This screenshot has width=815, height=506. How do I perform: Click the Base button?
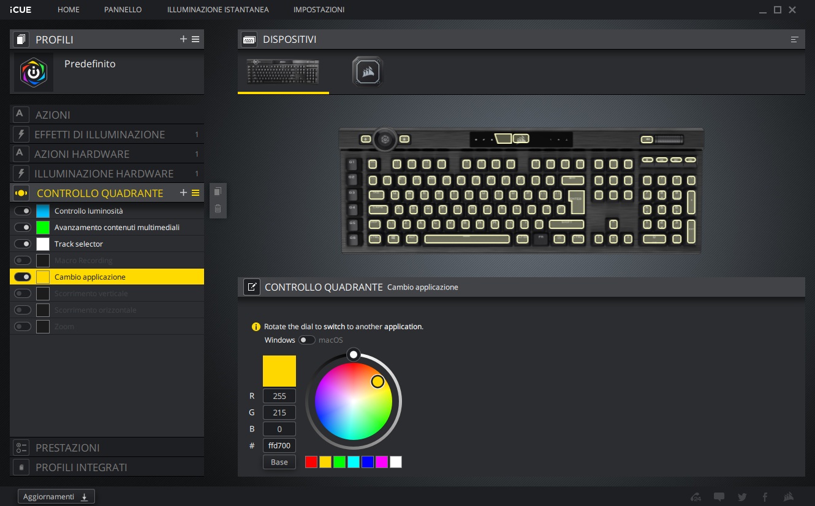coord(279,462)
